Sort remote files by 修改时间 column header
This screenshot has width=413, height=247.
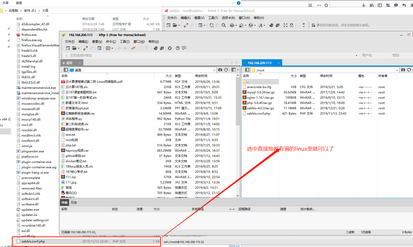click(326, 76)
